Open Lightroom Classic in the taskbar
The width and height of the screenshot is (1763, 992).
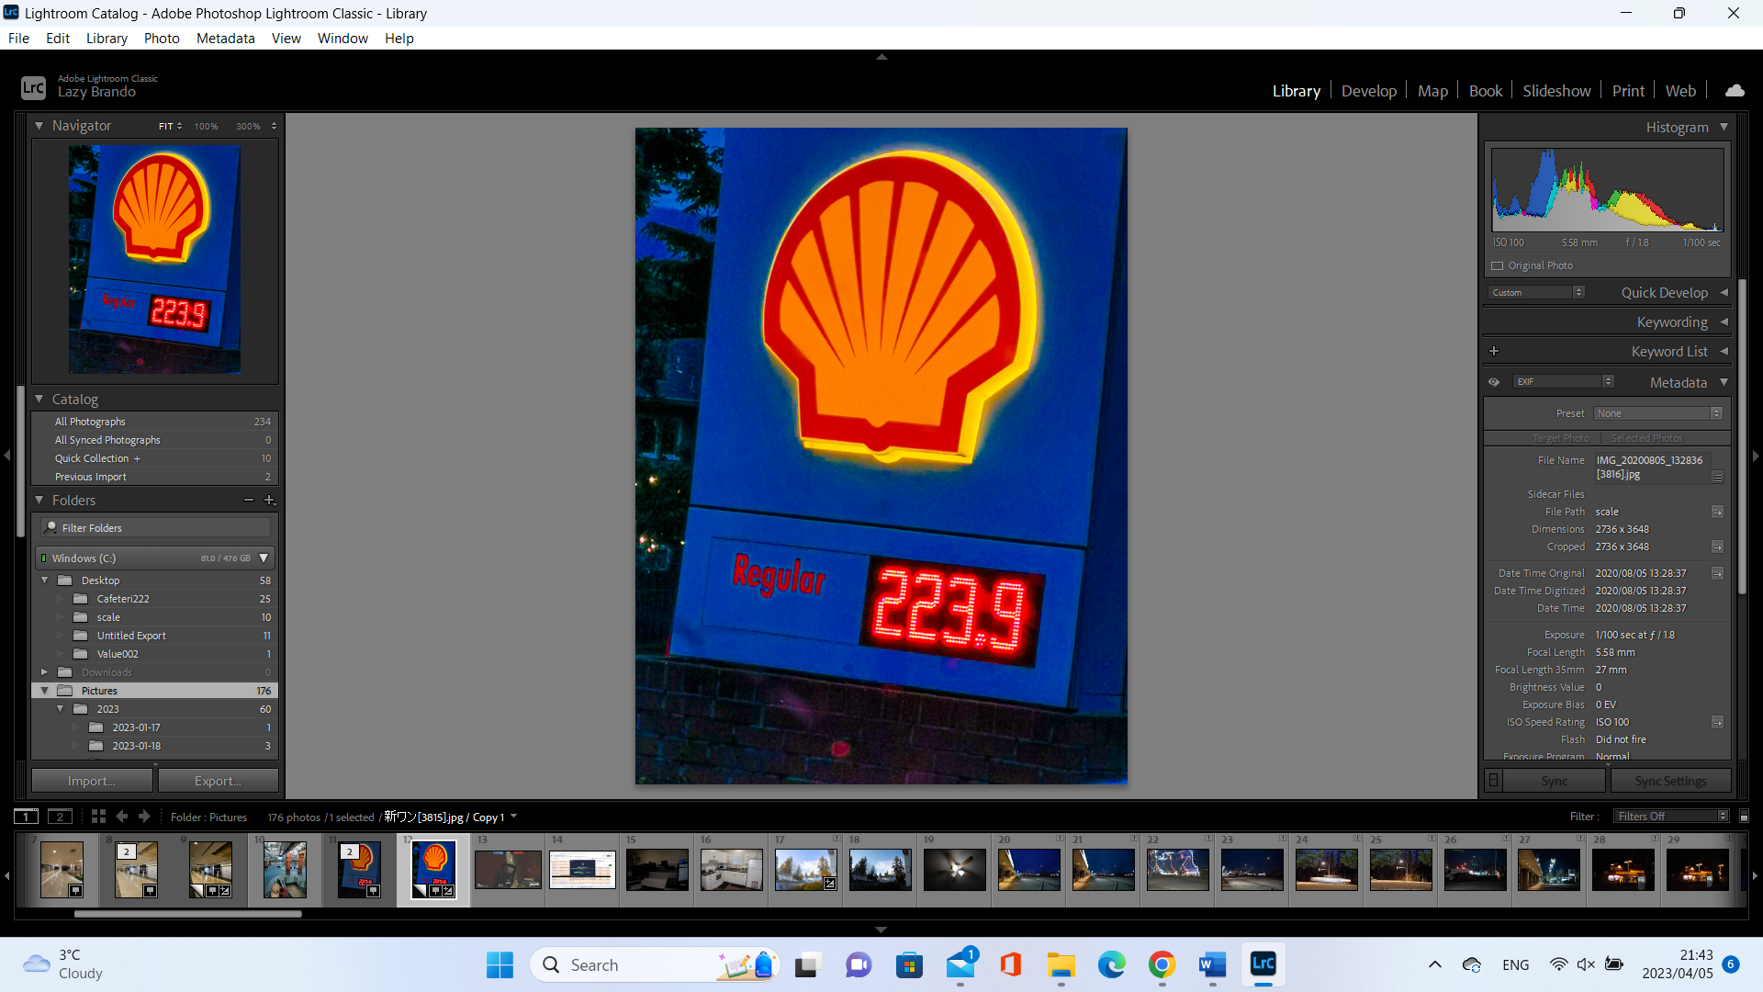[x=1263, y=964]
